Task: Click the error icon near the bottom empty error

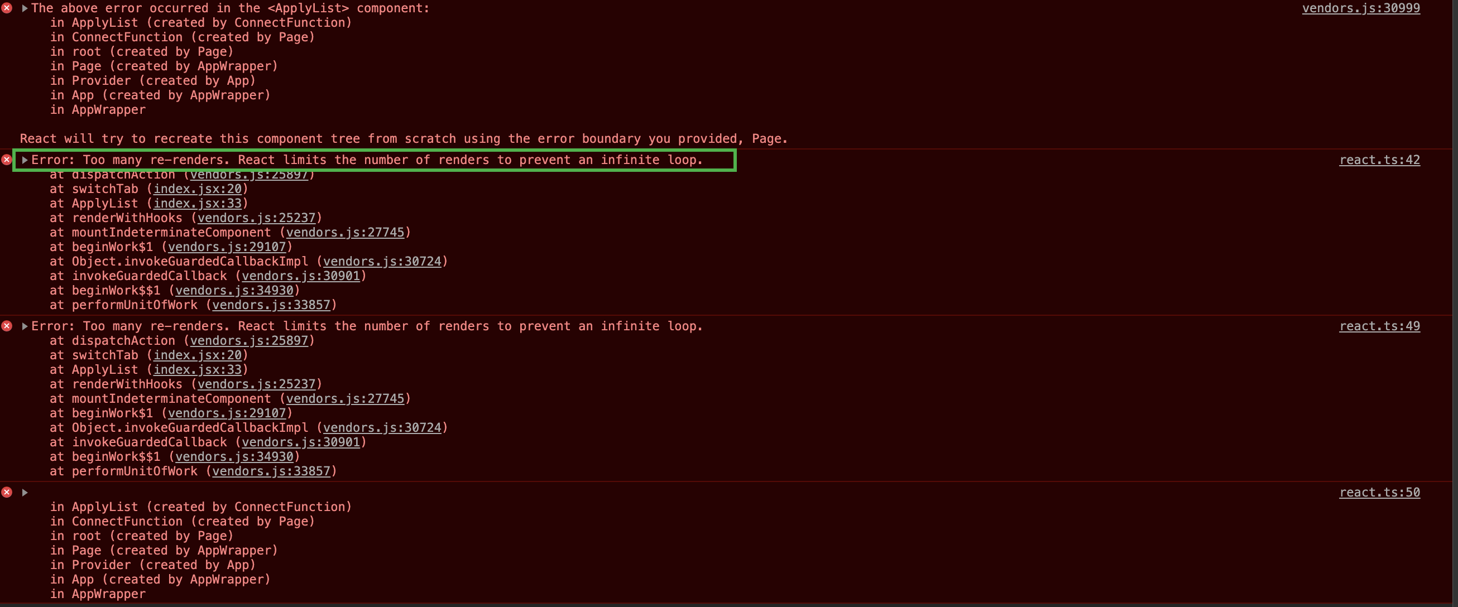Action: (x=7, y=492)
